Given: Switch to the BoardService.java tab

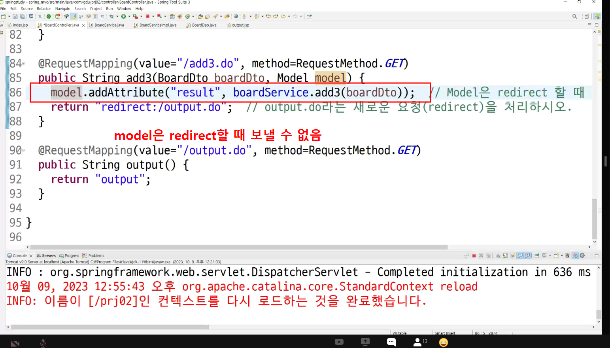Looking at the screenshot, I should [x=107, y=25].
